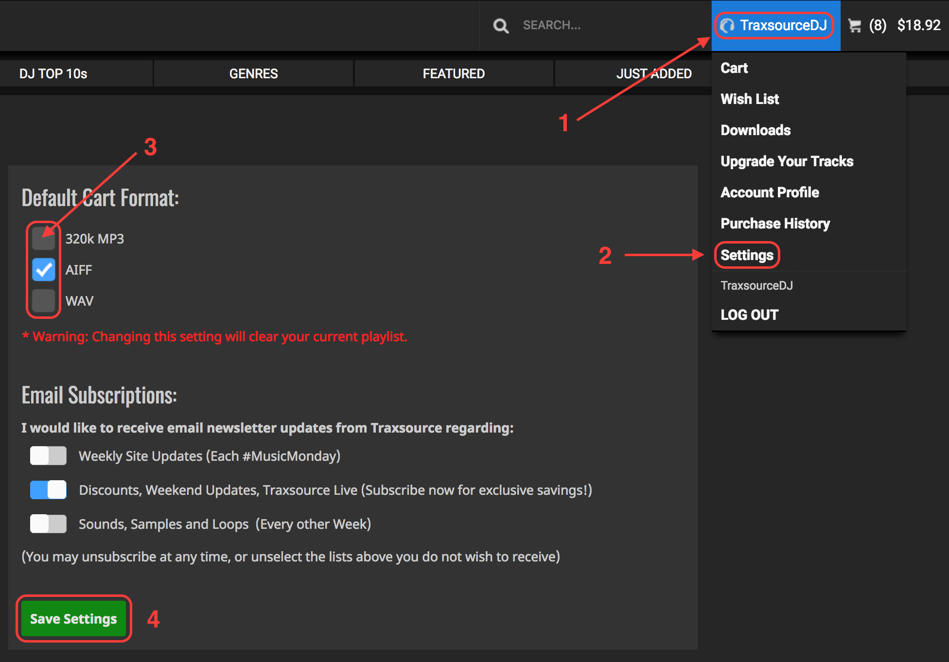Click the search magnifier icon
The width and height of the screenshot is (949, 662).
click(501, 25)
